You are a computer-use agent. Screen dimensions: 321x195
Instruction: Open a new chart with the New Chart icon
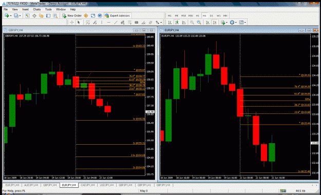tap(7, 15)
